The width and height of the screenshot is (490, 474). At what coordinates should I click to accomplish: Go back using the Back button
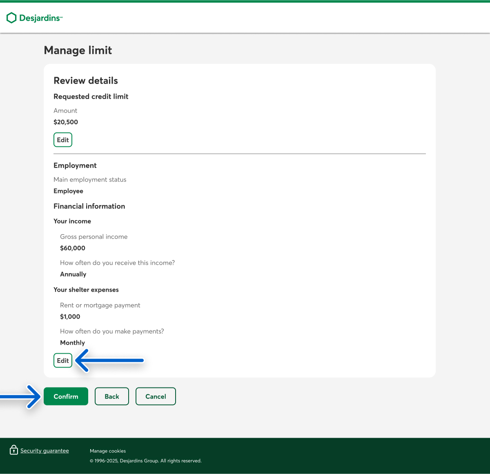(112, 396)
